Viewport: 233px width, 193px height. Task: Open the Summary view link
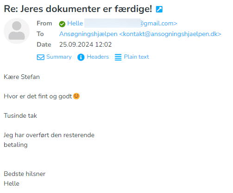tap(59, 57)
